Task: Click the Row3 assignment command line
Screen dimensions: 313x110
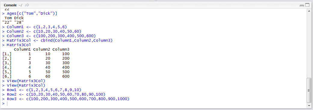Action: (x=66, y=99)
